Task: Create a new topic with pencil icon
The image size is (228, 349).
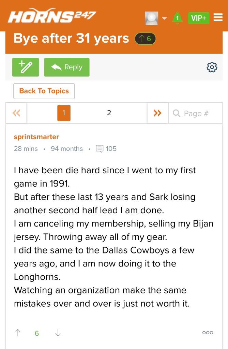Action: pyautogui.click(x=26, y=67)
